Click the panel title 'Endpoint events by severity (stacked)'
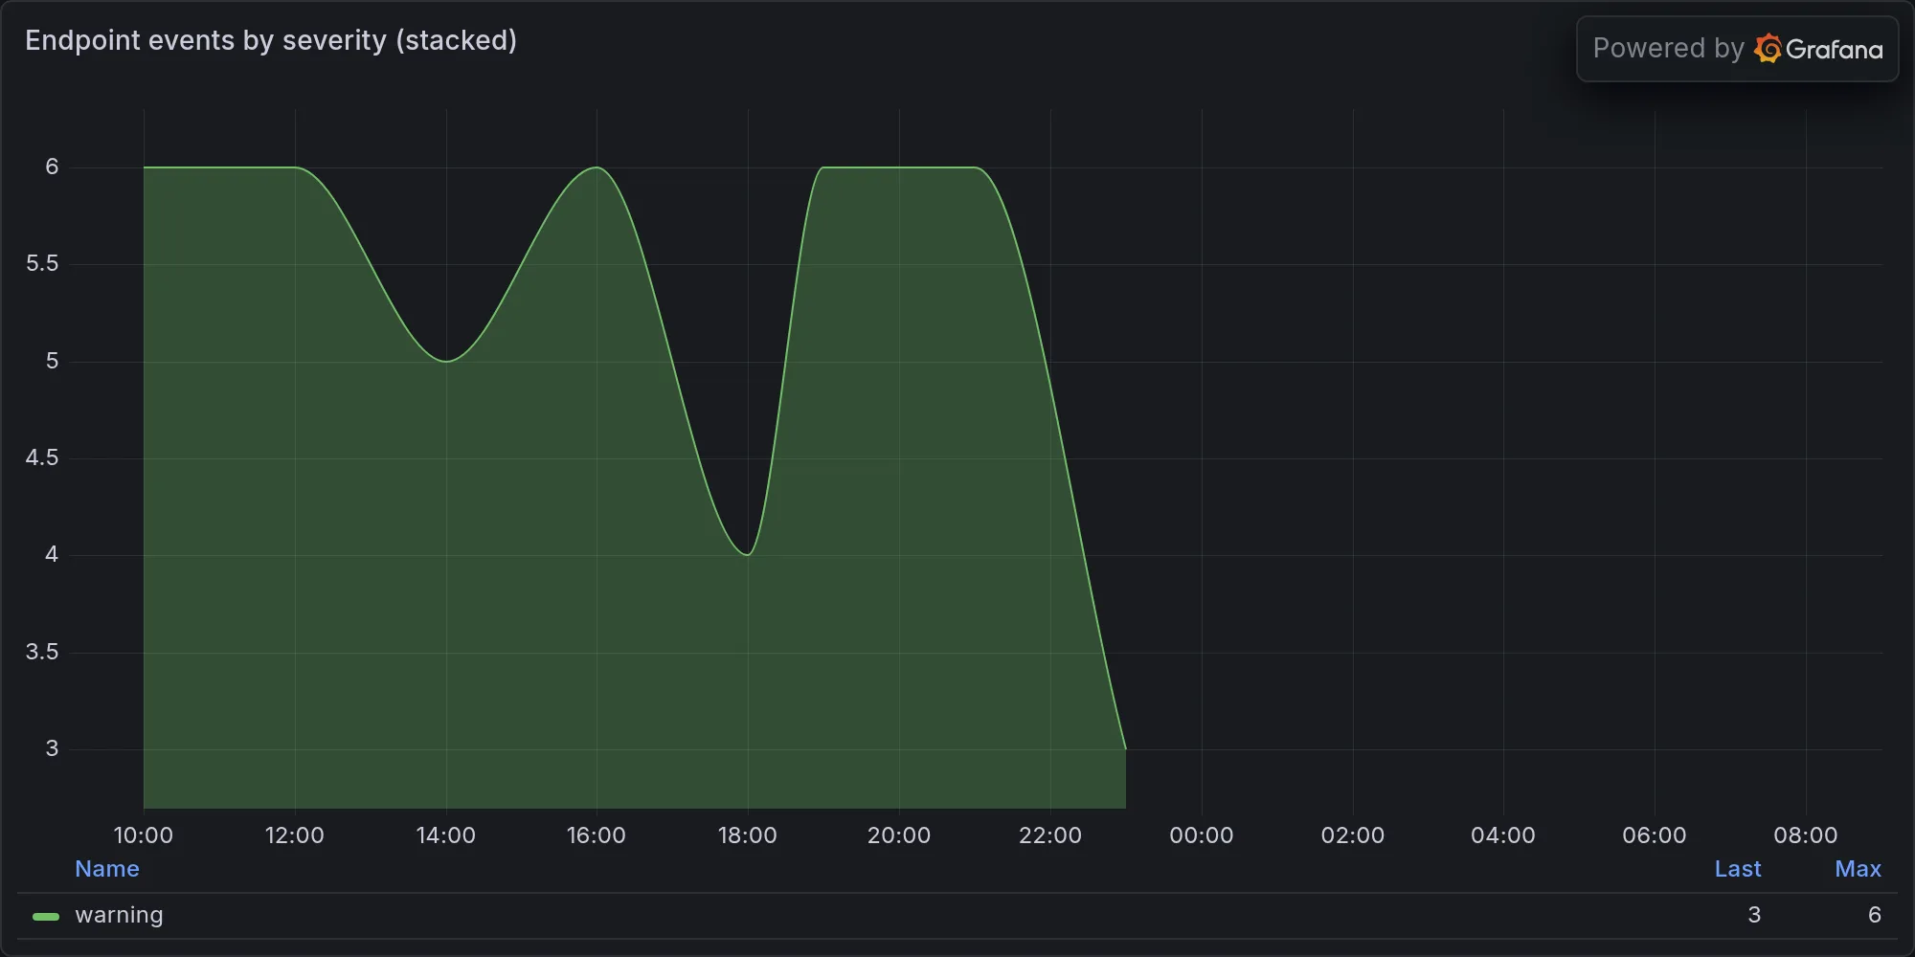The height and width of the screenshot is (957, 1915). pyautogui.click(x=271, y=40)
